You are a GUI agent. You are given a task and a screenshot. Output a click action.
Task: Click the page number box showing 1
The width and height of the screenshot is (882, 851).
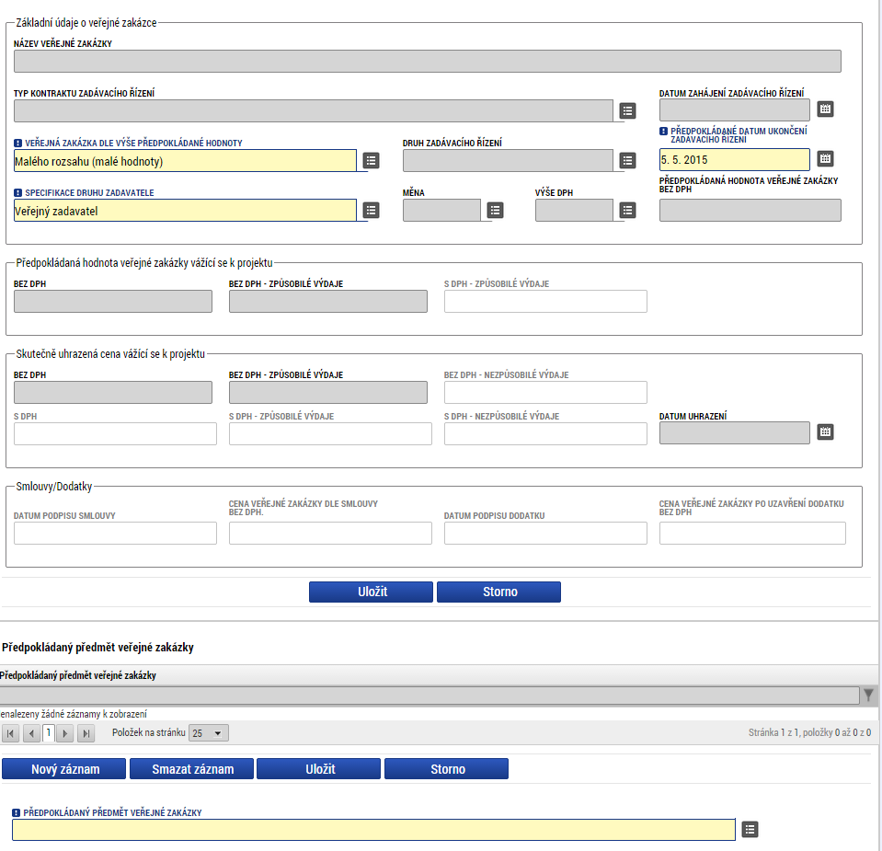point(49,733)
